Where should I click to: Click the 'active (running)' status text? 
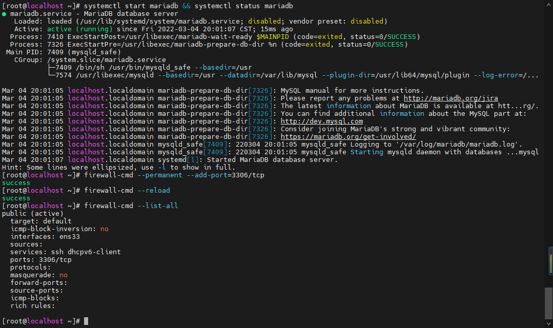[x=80, y=29]
